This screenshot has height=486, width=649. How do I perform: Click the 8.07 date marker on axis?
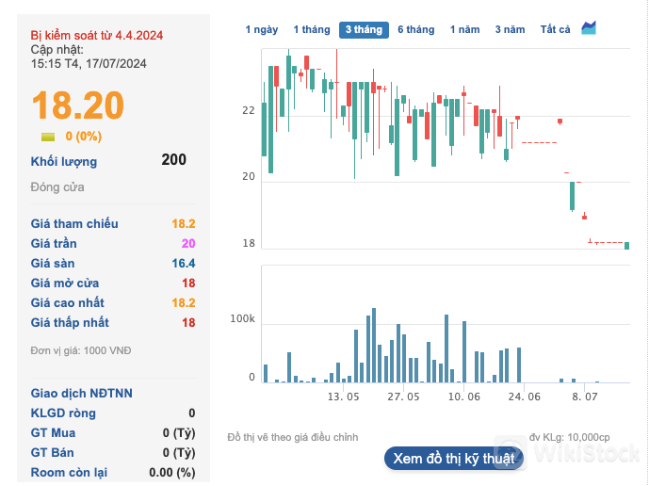pos(585,397)
